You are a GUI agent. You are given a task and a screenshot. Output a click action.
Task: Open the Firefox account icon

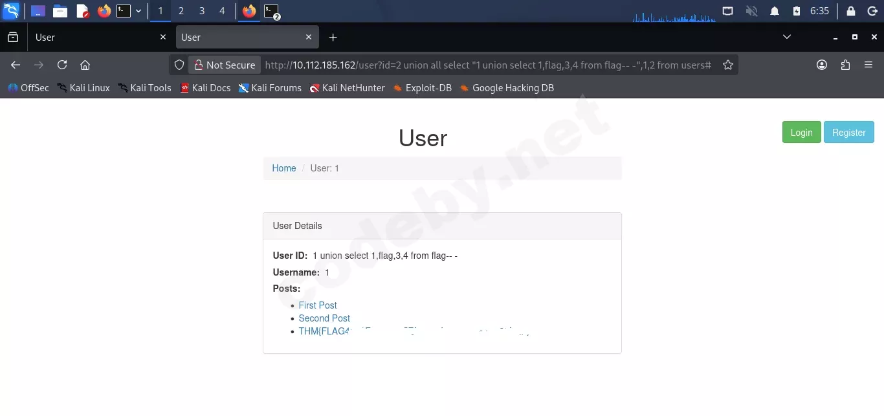click(822, 65)
